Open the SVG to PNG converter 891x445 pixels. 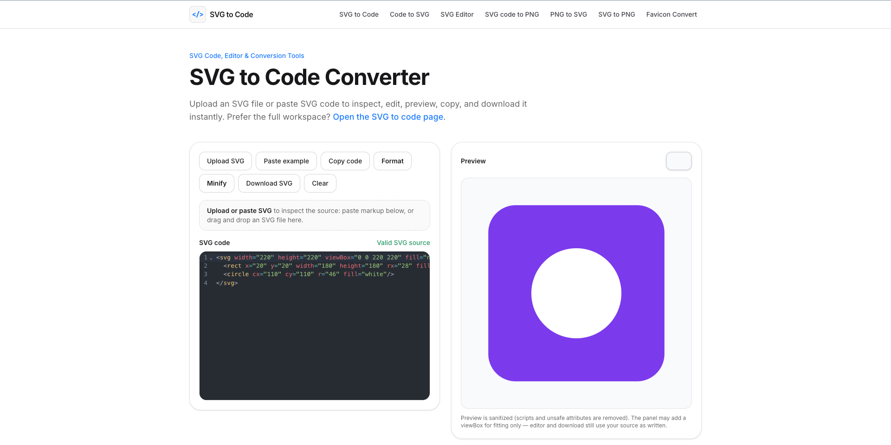[x=616, y=14]
